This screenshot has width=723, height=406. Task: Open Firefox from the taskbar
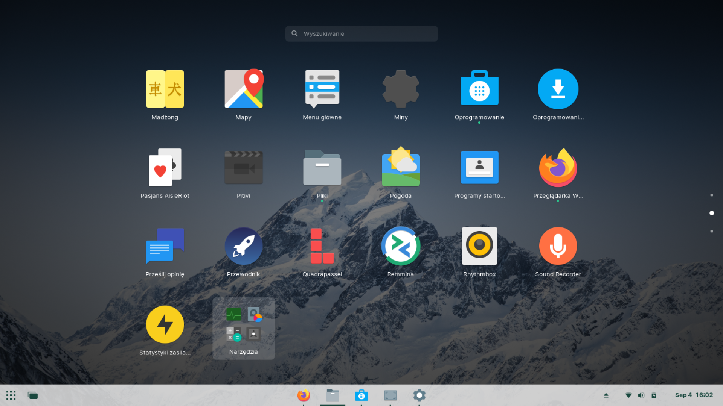pos(304,395)
